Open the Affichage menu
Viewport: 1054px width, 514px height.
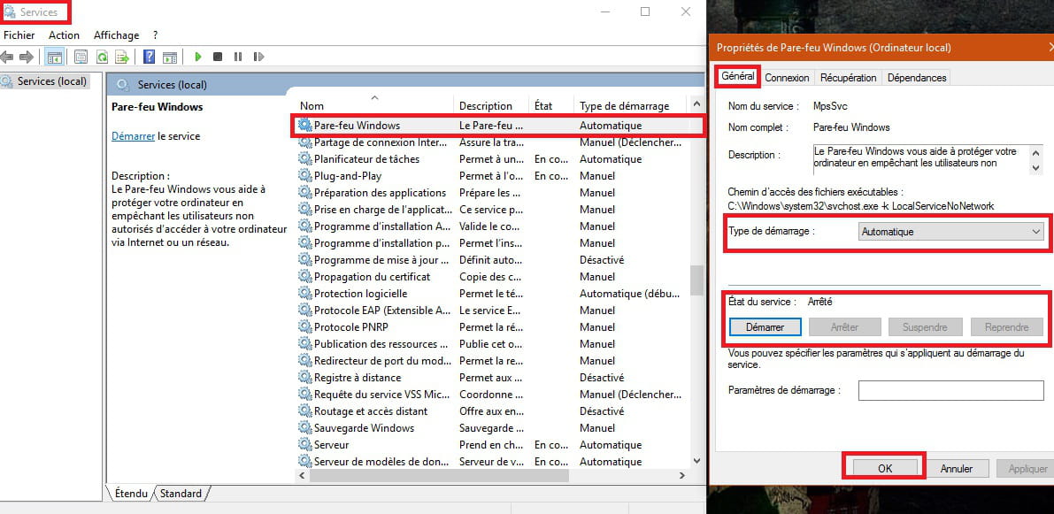pyautogui.click(x=116, y=35)
